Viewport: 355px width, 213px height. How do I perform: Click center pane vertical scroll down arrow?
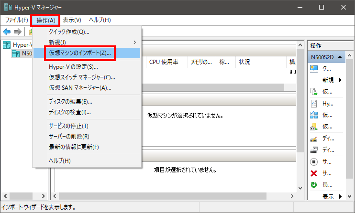tap(300, 188)
